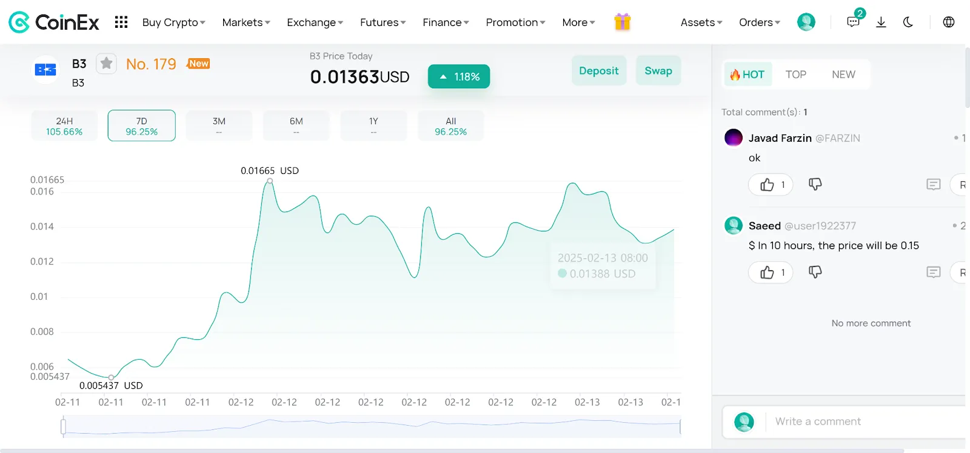Add B3 to favorites with star icon
This screenshot has height=453, width=970.
[106, 63]
